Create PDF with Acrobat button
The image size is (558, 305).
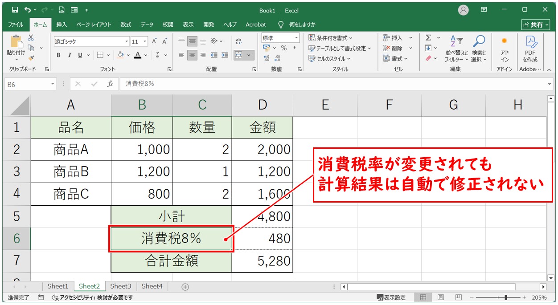point(530,49)
